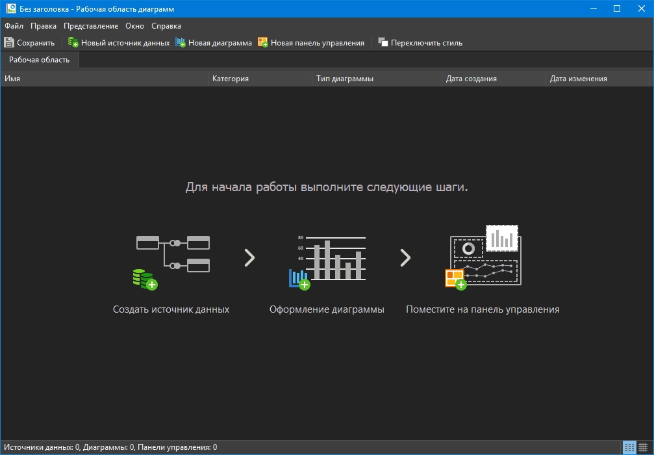Screen dimensions: 654x455
Task: Maximize the application window
Action: point(617,8)
